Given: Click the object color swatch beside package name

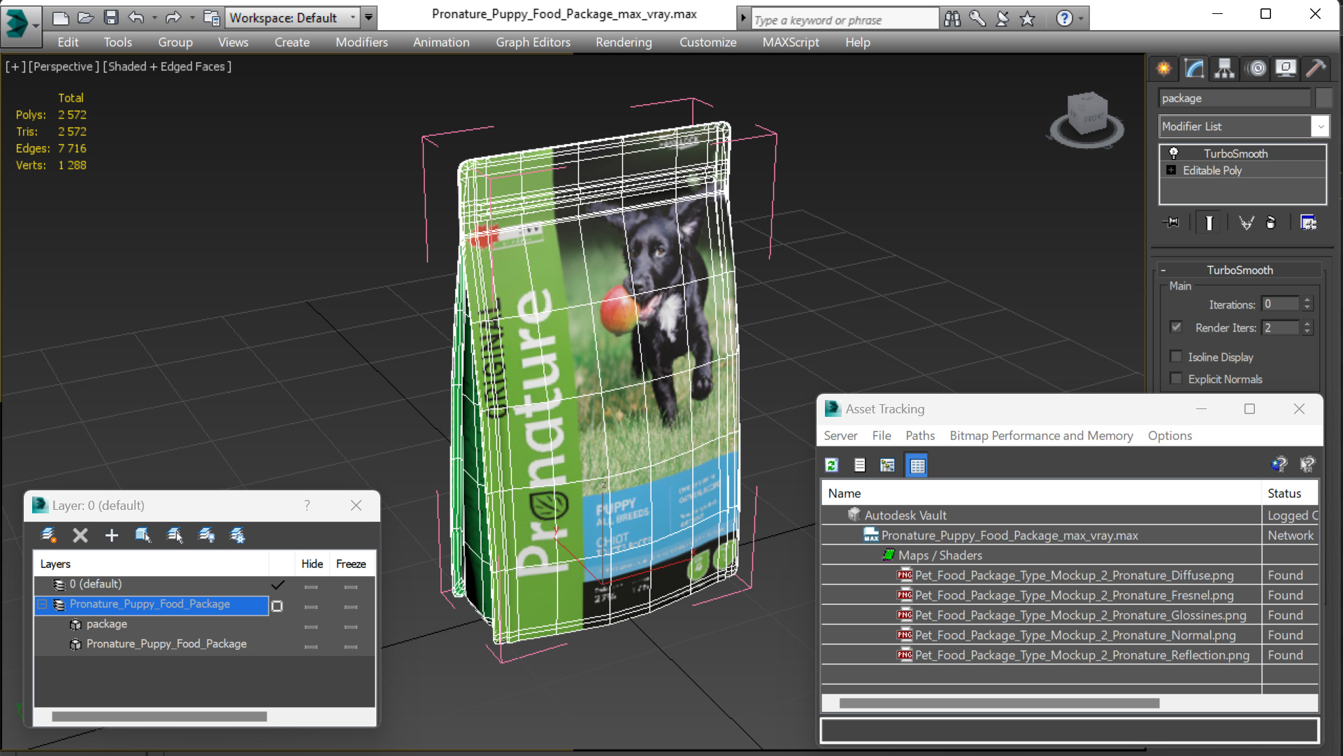Looking at the screenshot, I should click(x=1323, y=98).
